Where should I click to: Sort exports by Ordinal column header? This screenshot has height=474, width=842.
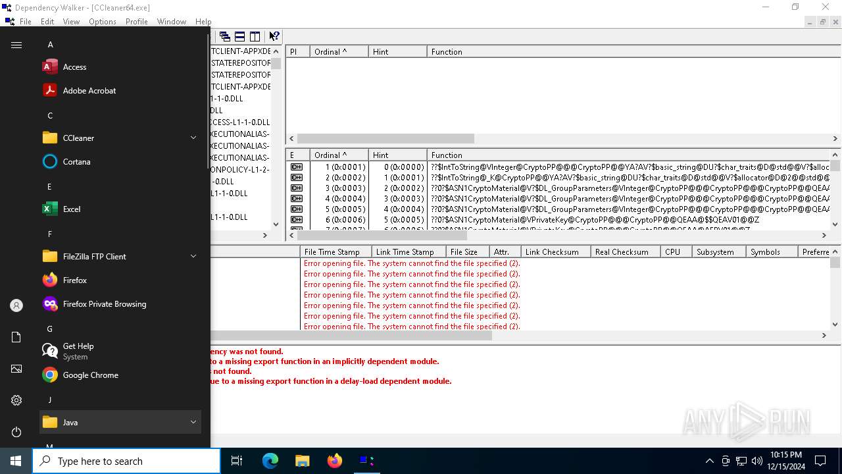[339, 155]
